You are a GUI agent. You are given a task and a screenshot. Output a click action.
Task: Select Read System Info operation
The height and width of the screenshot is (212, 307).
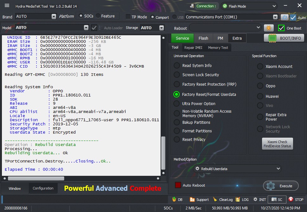pyautogui.click(x=176, y=65)
